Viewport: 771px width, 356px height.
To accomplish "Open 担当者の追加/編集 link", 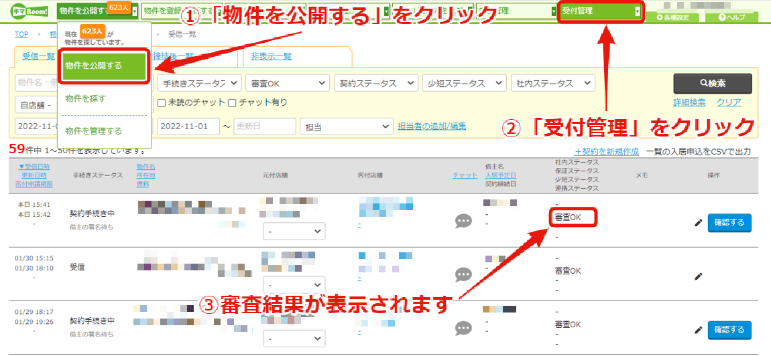I will click(x=432, y=126).
